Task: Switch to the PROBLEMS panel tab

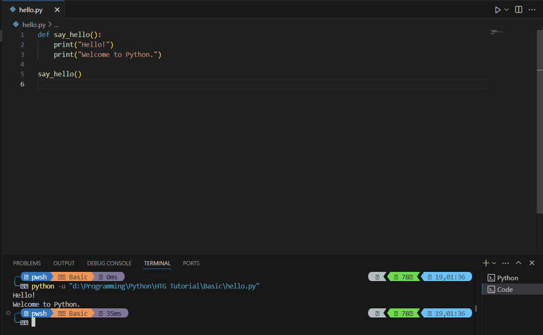Action: click(26, 263)
